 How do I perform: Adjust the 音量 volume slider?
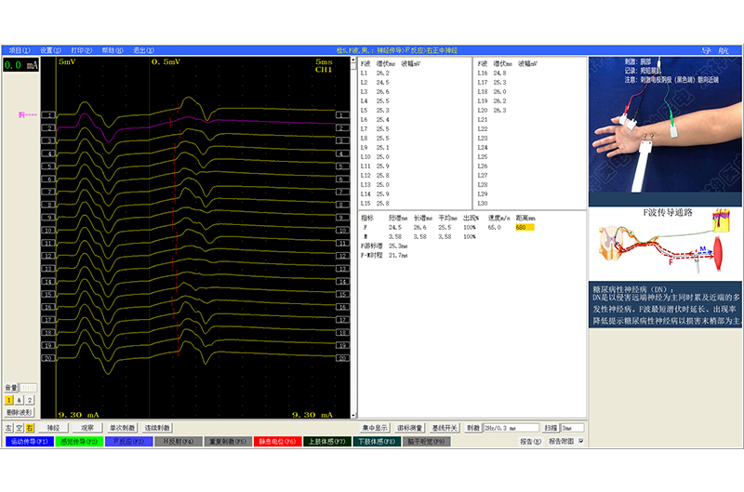tap(29, 387)
